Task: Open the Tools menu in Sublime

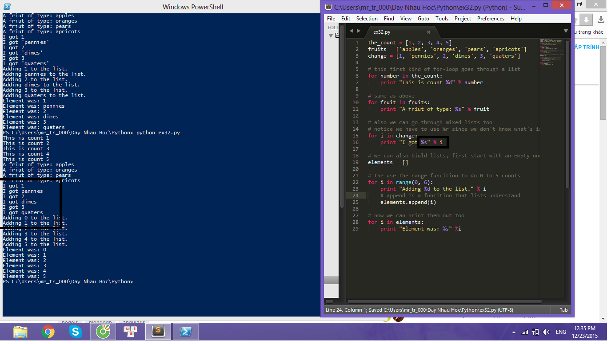Action: [442, 19]
